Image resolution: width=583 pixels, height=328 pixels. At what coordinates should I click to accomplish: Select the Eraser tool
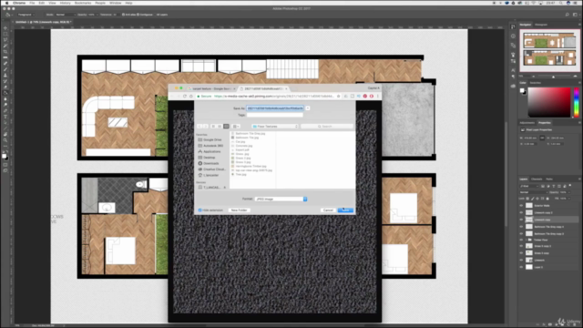pos(5,87)
